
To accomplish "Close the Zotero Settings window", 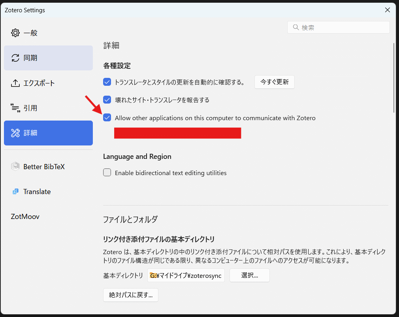I will [x=387, y=10].
